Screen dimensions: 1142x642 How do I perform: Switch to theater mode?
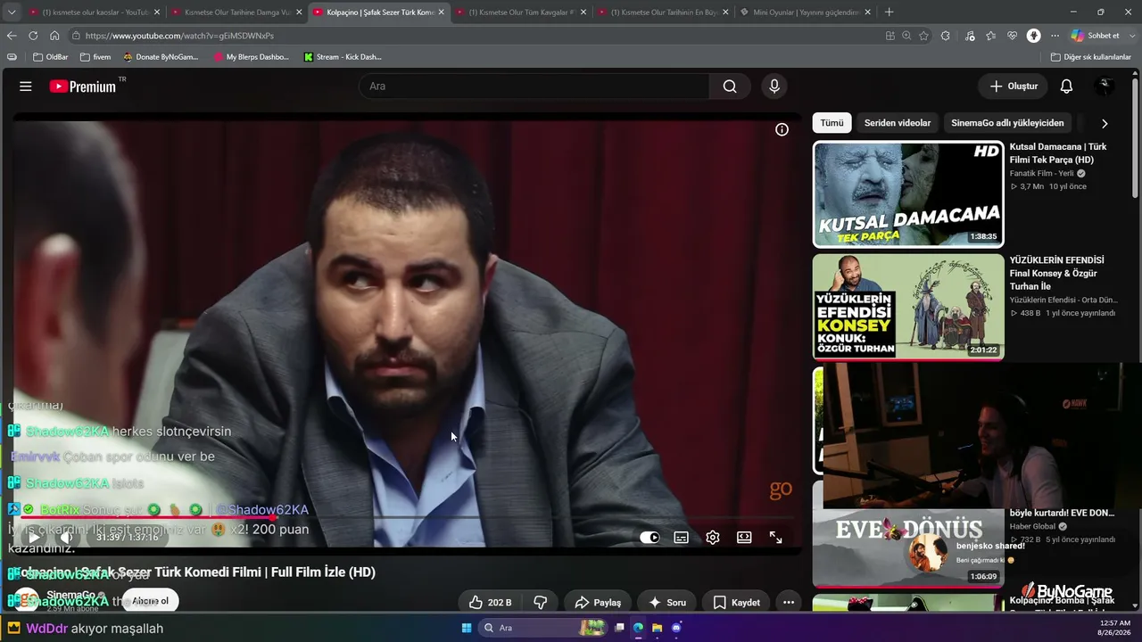pos(744,538)
